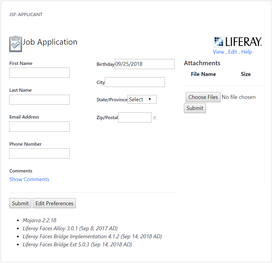Viewport: 272px width, 263px height.
Task: Click the Comments label
Action: (x=21, y=171)
